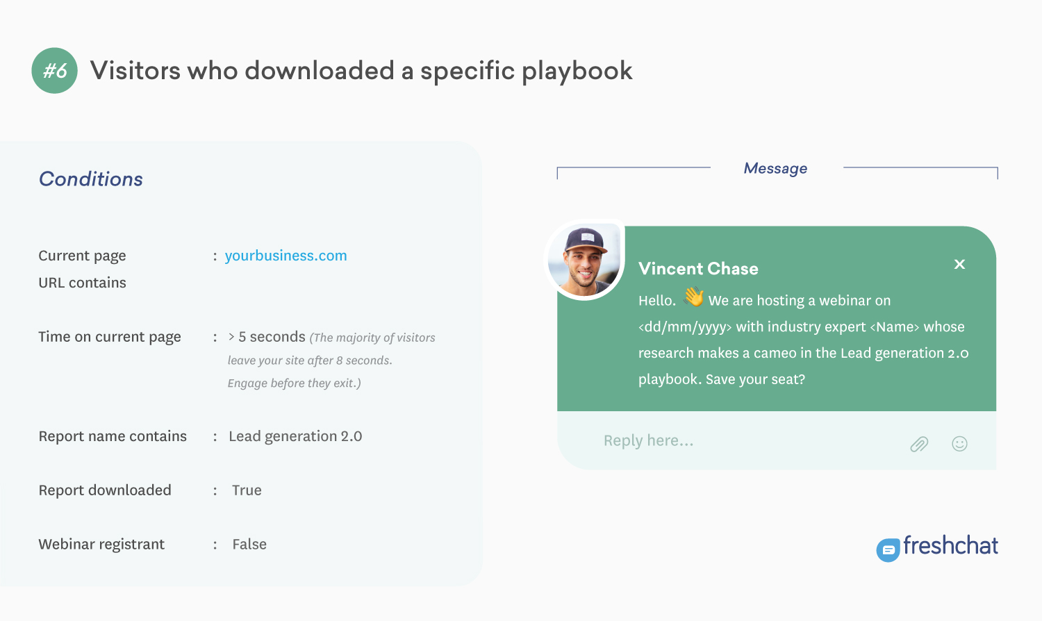This screenshot has height=621, width=1042.
Task: Toggle Webinar registrant condition value
Action: coord(250,544)
